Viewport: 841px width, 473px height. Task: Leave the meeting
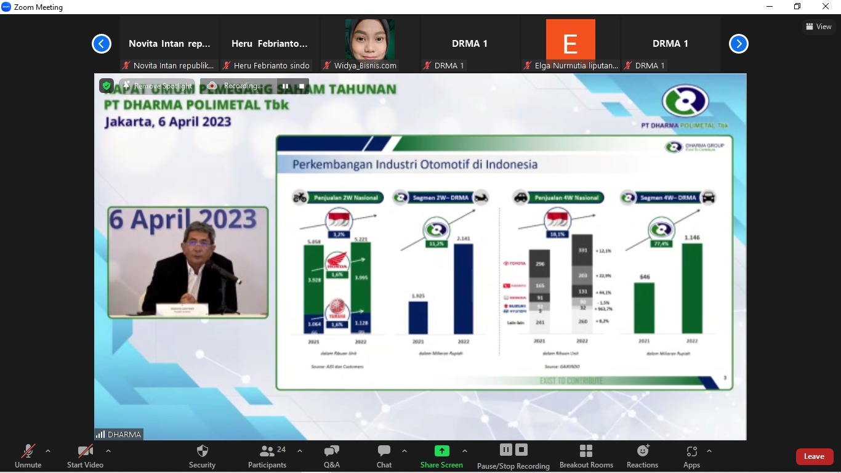(x=814, y=456)
